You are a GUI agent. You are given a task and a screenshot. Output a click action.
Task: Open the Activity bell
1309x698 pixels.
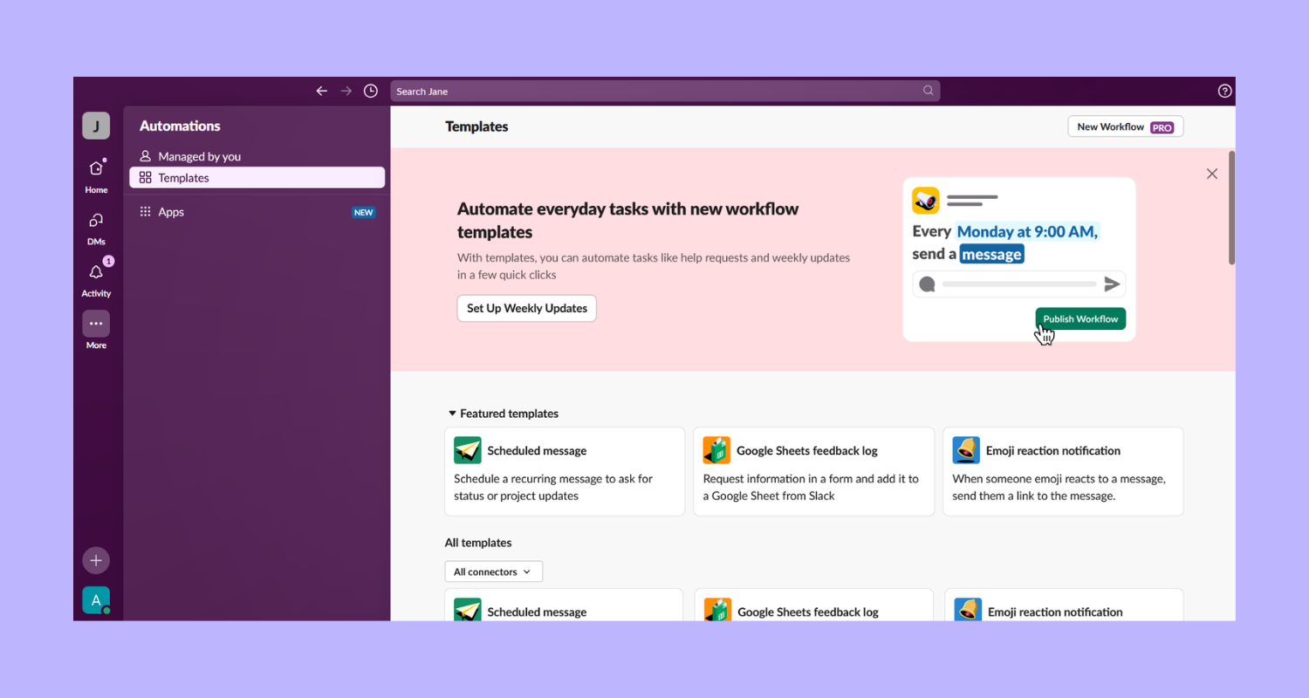(x=96, y=279)
